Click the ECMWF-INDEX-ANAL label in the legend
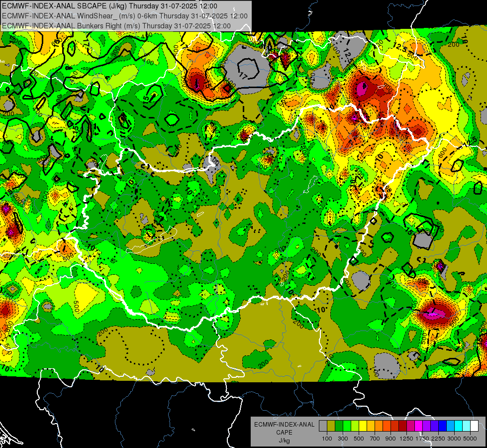487x448 pixels. click(284, 425)
